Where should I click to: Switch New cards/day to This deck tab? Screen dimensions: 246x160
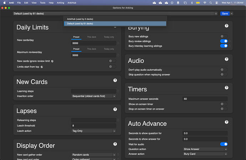coord(92,37)
